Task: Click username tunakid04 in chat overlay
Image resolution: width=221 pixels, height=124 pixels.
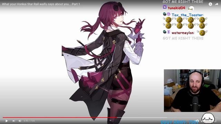Action: [176, 8]
